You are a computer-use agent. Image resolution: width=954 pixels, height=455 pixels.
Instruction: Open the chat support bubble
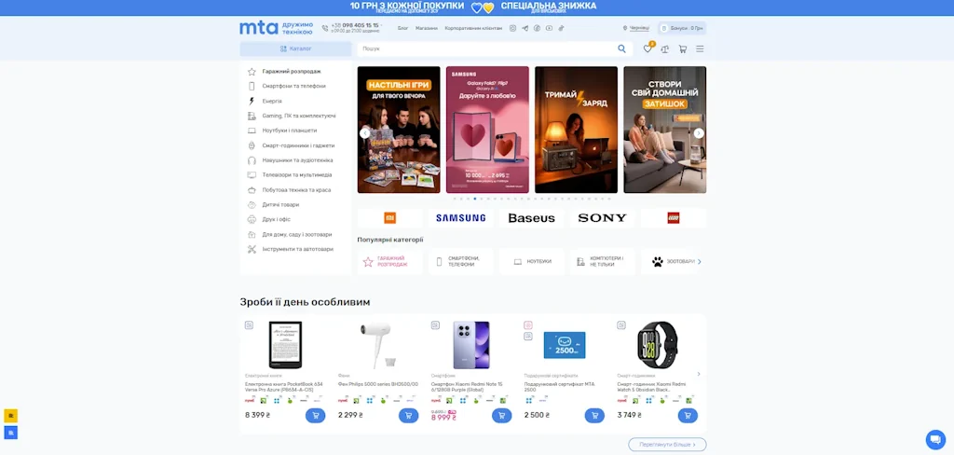(934, 439)
